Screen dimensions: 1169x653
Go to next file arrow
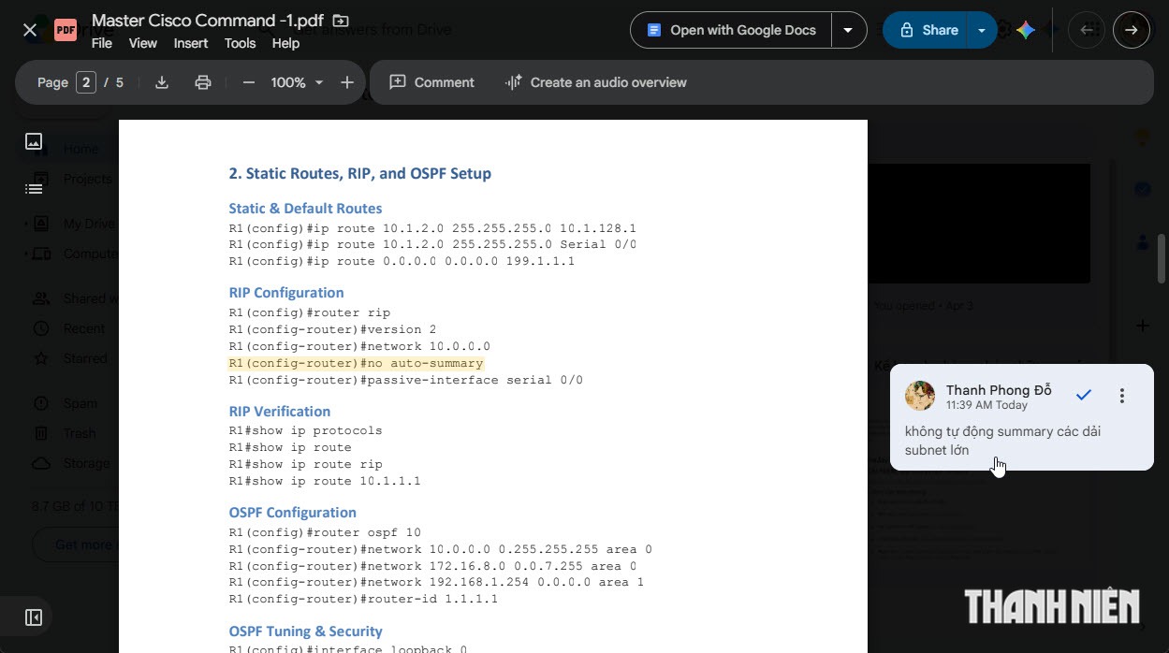point(1132,30)
